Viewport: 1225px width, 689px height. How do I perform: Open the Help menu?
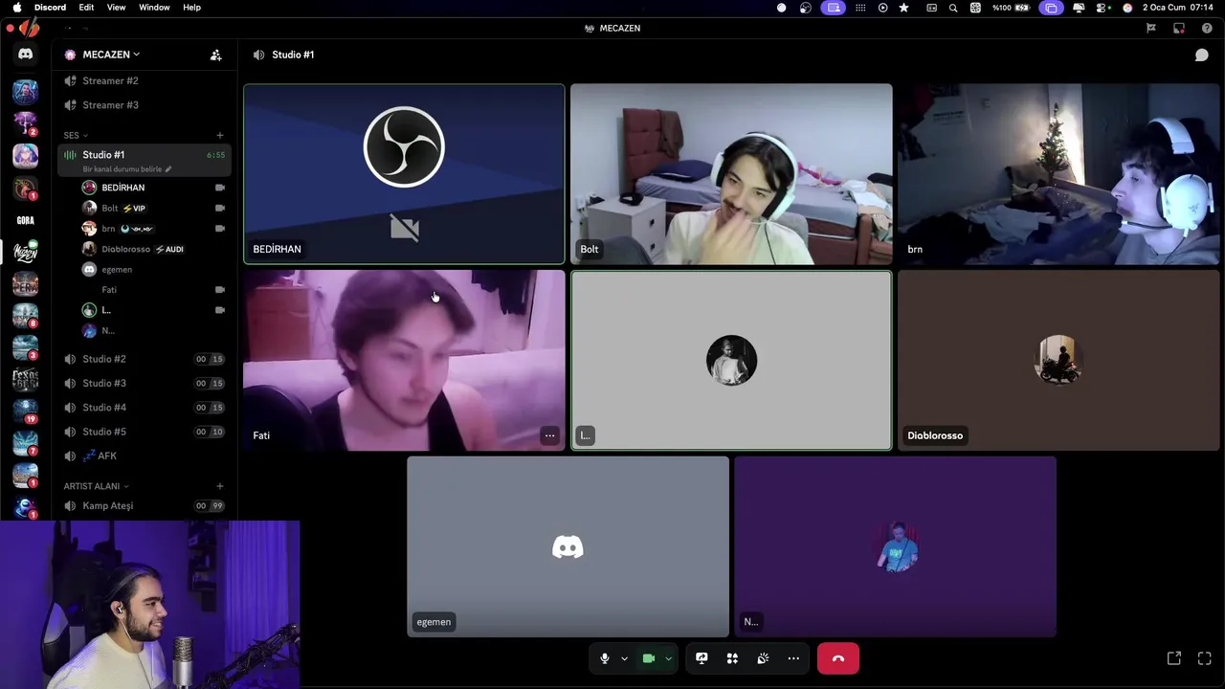point(191,8)
